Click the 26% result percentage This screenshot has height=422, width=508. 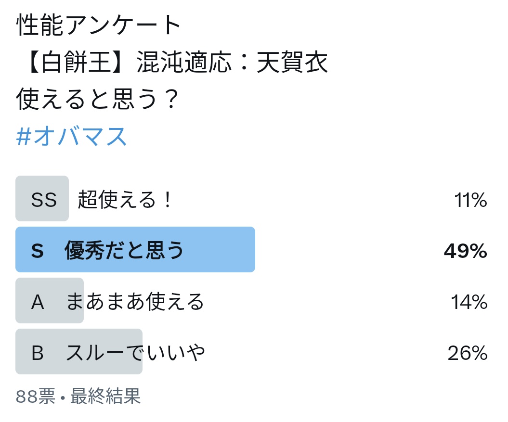tap(468, 353)
